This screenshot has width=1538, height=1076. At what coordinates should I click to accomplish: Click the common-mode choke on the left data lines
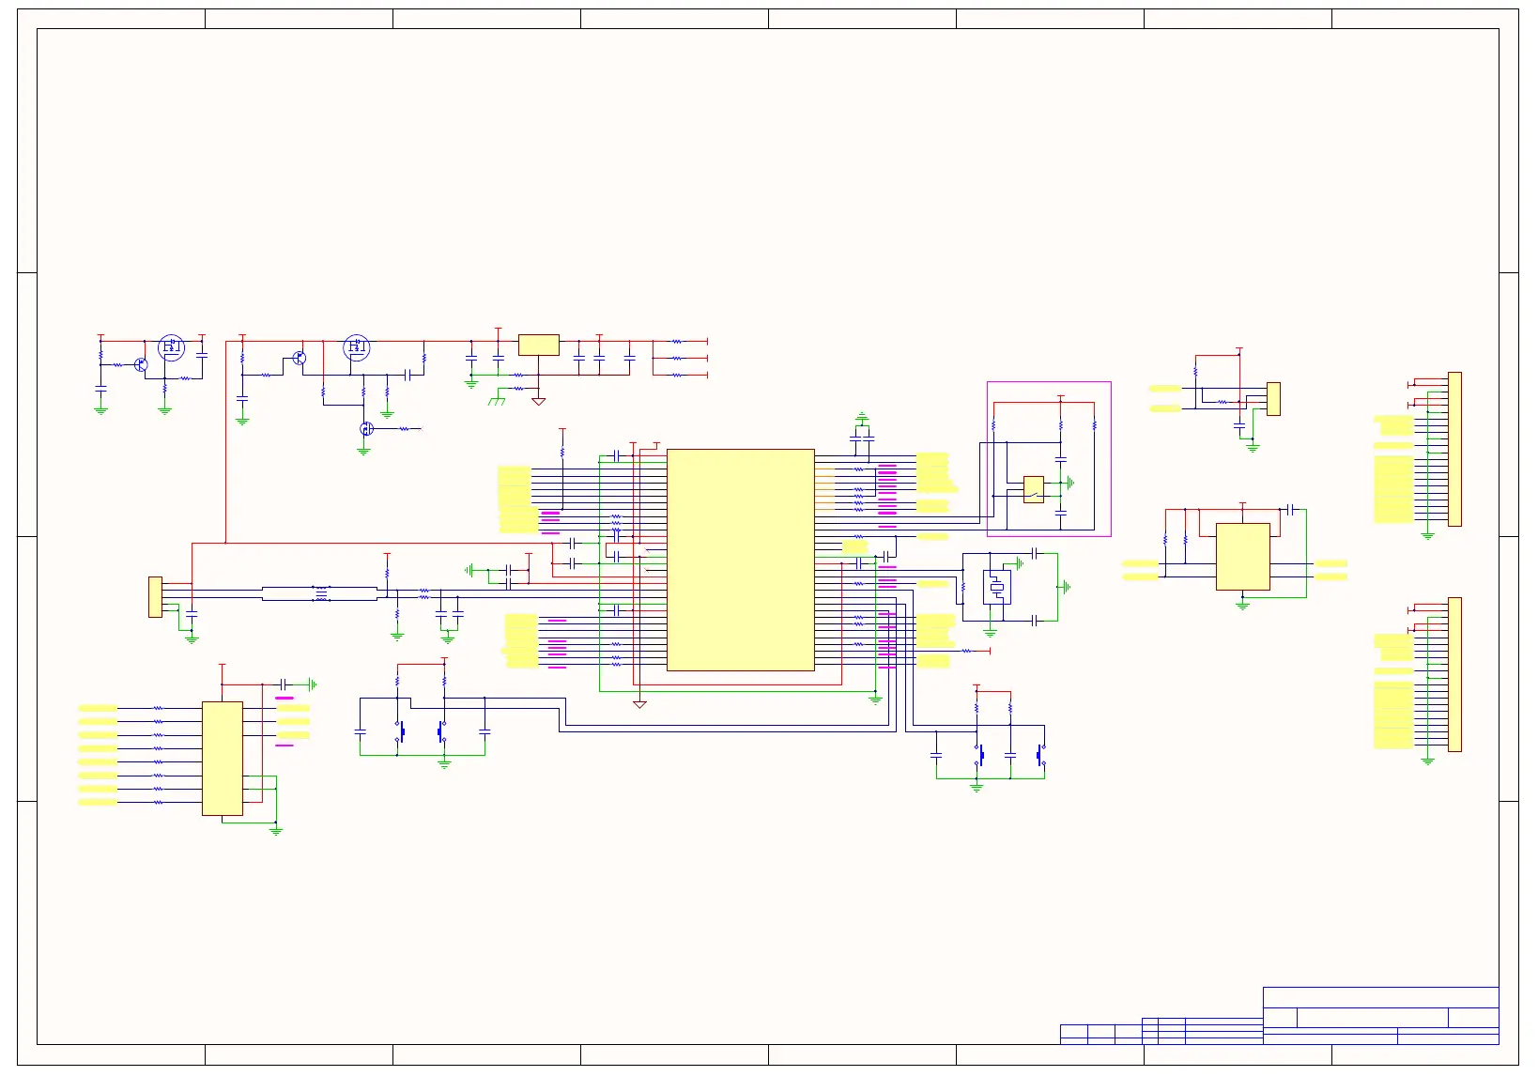click(x=322, y=593)
